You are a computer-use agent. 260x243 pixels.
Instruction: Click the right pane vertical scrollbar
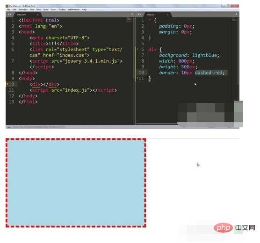(x=238, y=52)
